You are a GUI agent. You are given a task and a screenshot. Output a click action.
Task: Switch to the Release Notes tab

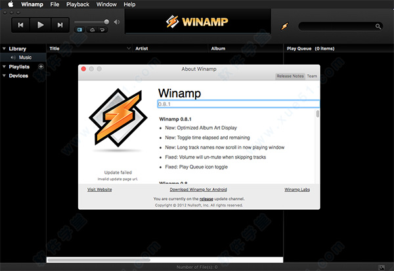coord(290,76)
